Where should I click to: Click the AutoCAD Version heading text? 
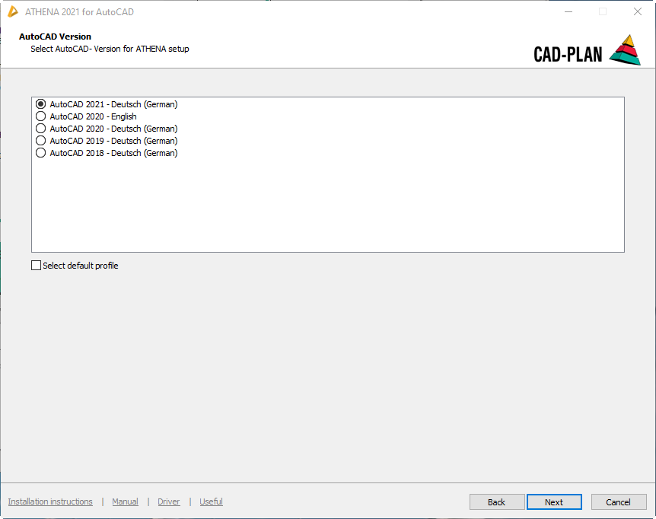click(x=55, y=37)
